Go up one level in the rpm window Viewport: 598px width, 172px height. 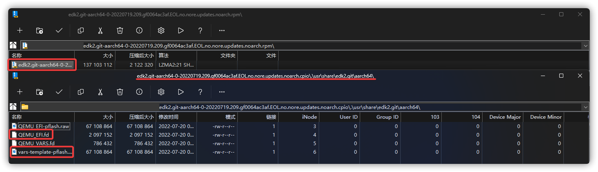tap(13, 46)
